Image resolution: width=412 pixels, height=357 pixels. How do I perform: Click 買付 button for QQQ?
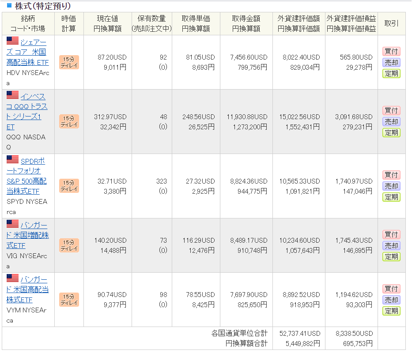(x=391, y=110)
